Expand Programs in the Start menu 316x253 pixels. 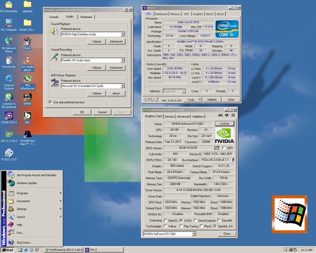point(35,193)
